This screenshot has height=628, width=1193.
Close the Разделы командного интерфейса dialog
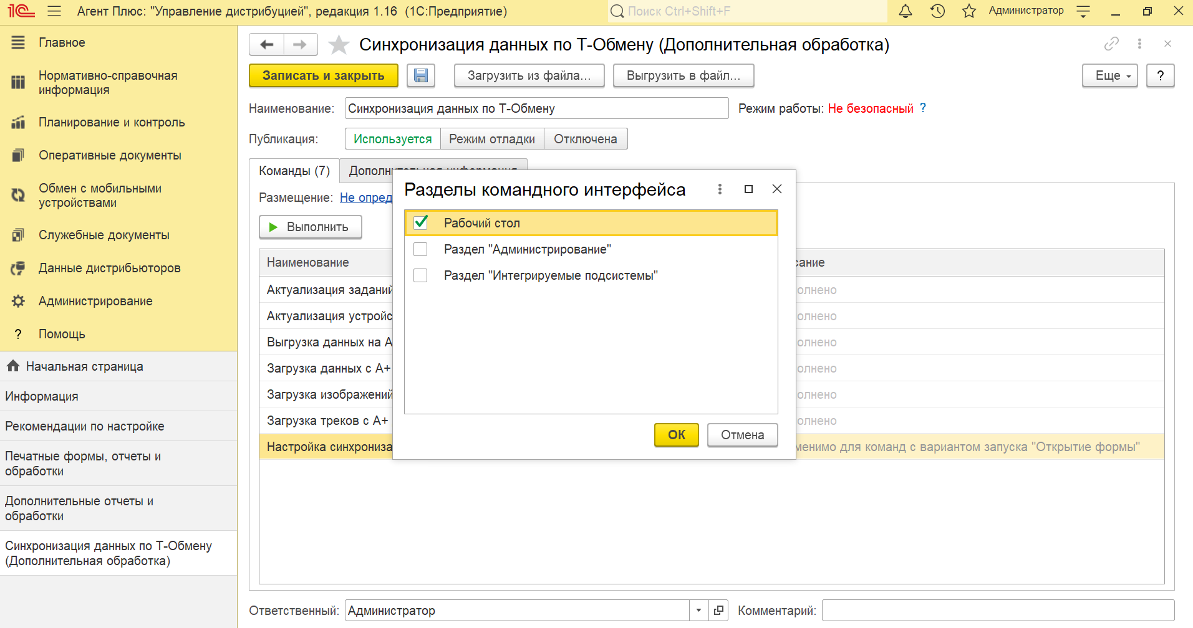point(777,189)
